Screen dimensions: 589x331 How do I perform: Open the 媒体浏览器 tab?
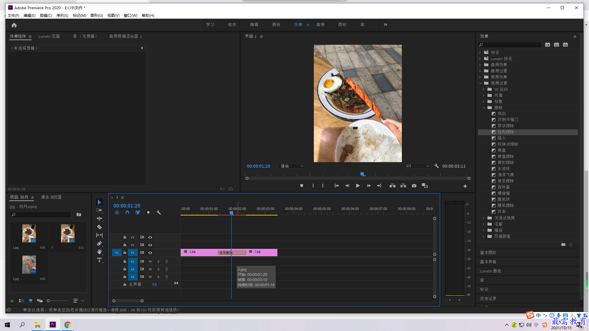click(52, 197)
